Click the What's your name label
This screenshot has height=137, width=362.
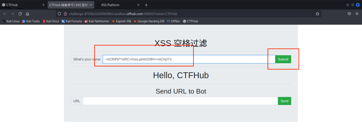tap(87, 59)
